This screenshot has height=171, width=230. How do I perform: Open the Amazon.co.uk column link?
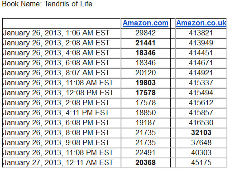(201, 23)
